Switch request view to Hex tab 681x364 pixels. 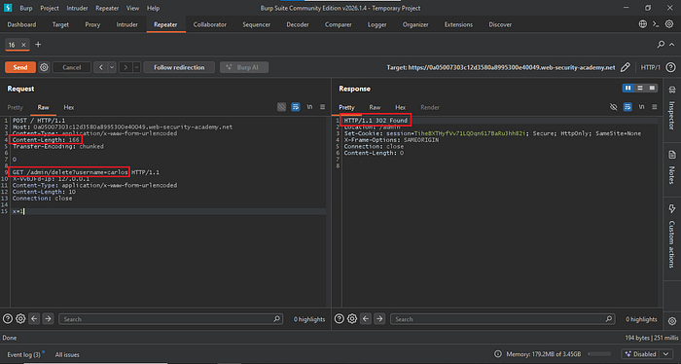pos(69,107)
